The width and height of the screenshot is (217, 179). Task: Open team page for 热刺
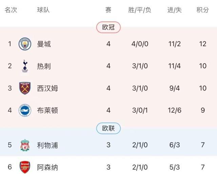(x=44, y=66)
